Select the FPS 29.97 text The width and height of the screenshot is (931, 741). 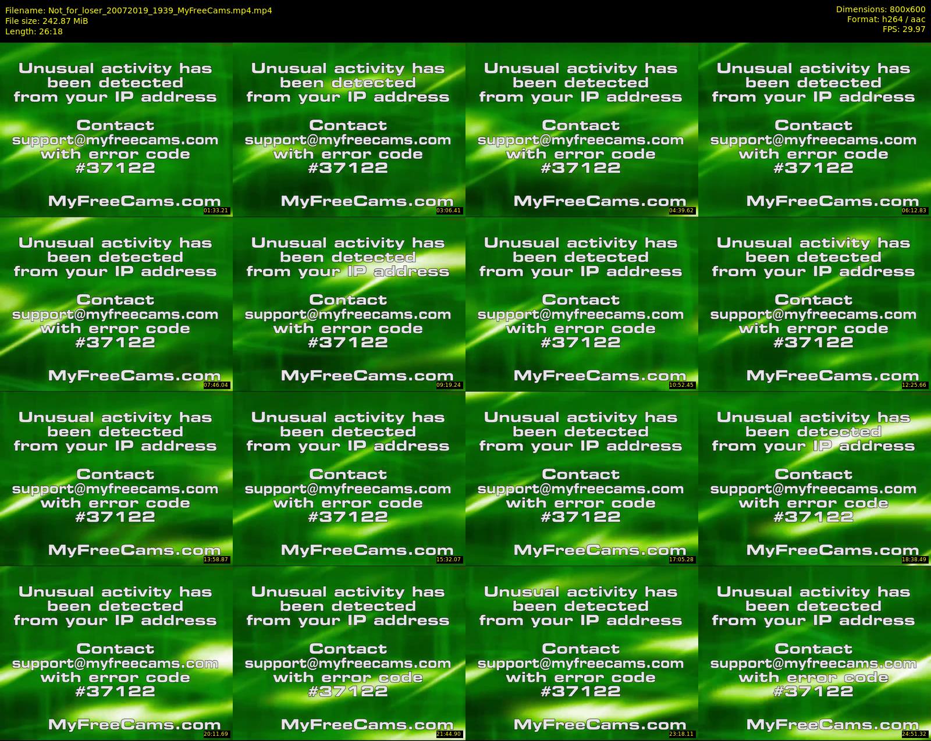point(904,29)
